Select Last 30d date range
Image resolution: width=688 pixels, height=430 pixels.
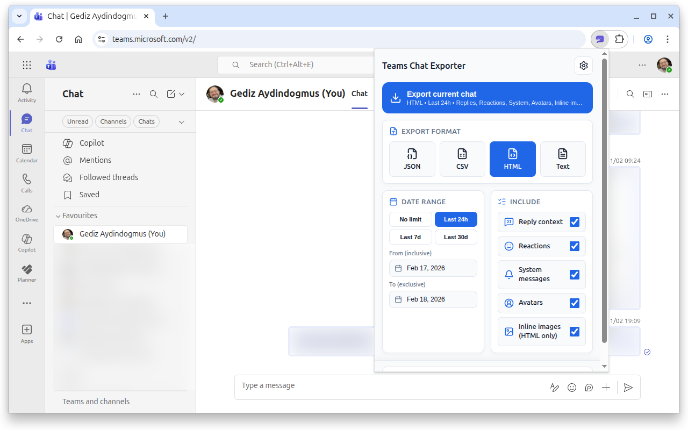pos(456,237)
